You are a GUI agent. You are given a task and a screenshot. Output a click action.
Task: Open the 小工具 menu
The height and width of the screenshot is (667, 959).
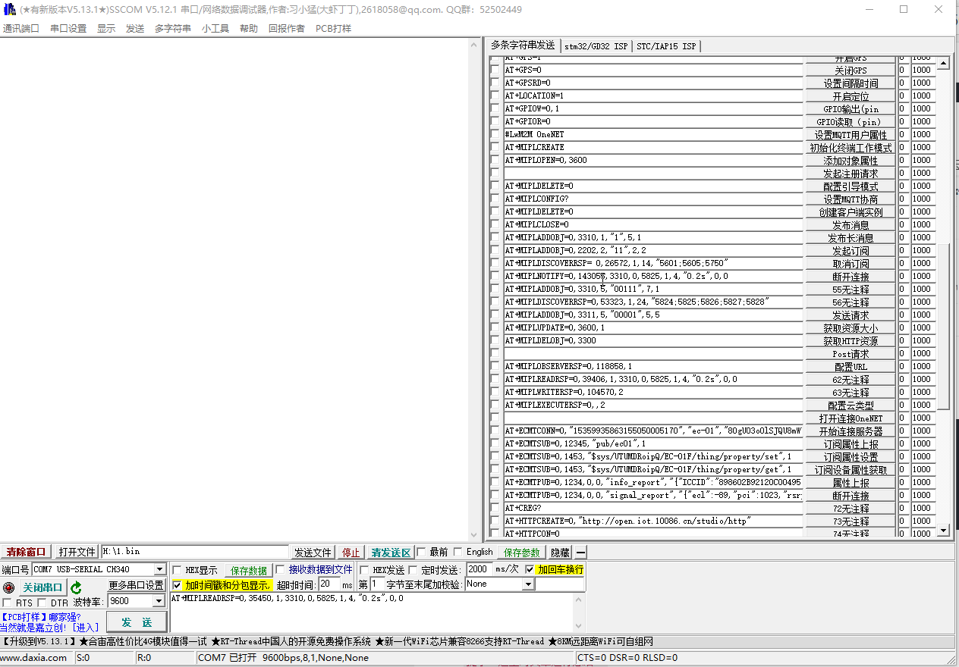[x=215, y=29]
